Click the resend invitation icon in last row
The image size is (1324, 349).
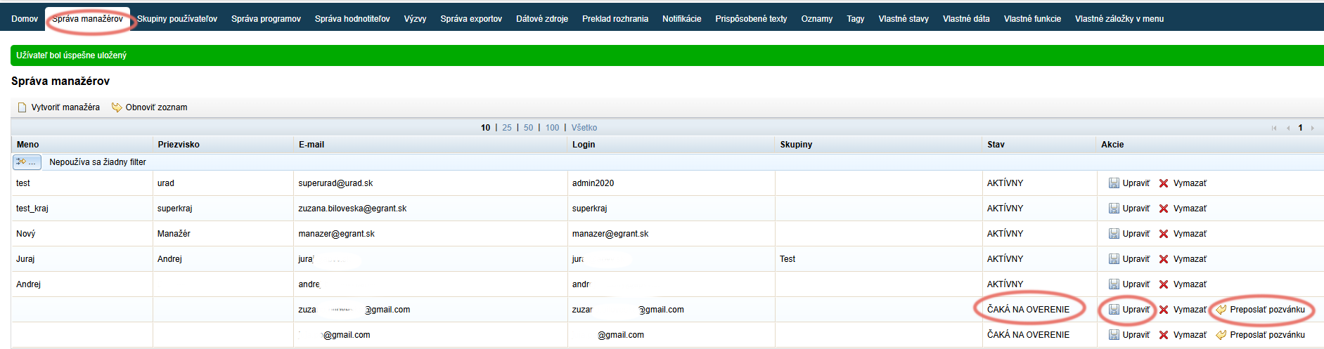[1221, 335]
